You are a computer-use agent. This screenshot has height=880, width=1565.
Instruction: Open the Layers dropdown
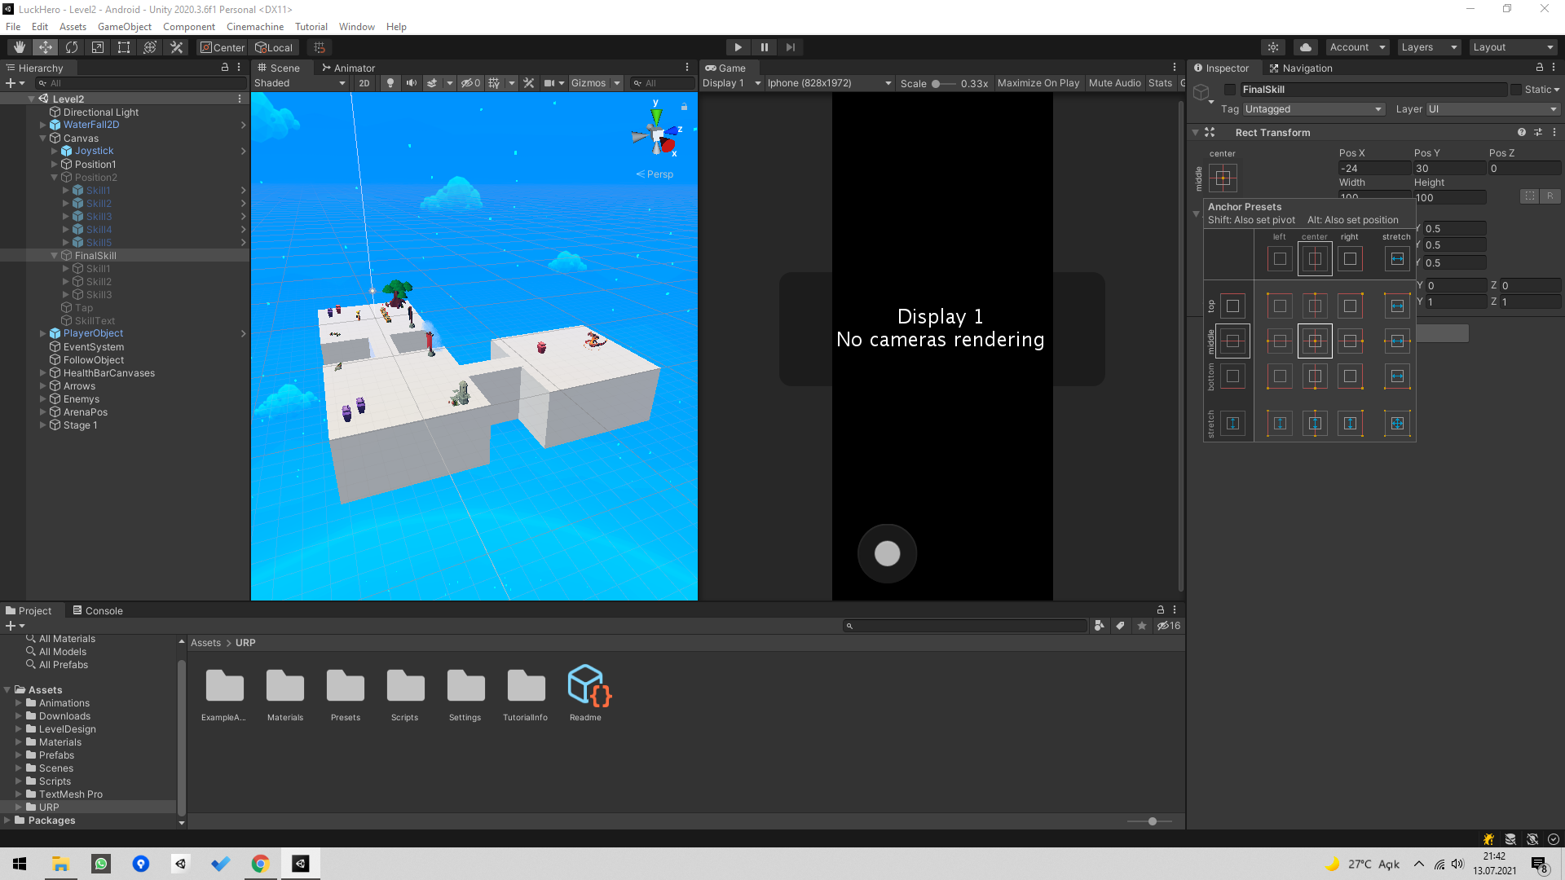1428,47
